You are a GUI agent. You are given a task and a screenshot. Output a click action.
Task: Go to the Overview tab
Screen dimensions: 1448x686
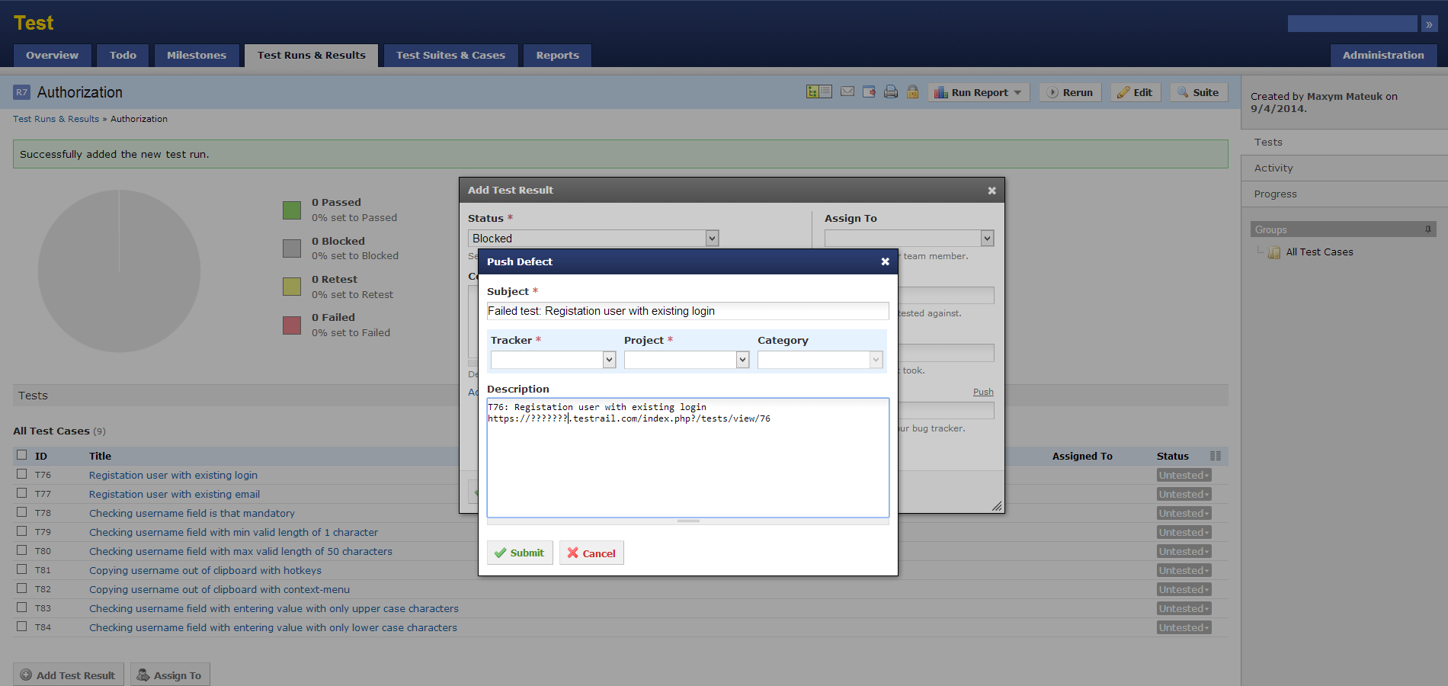52,55
